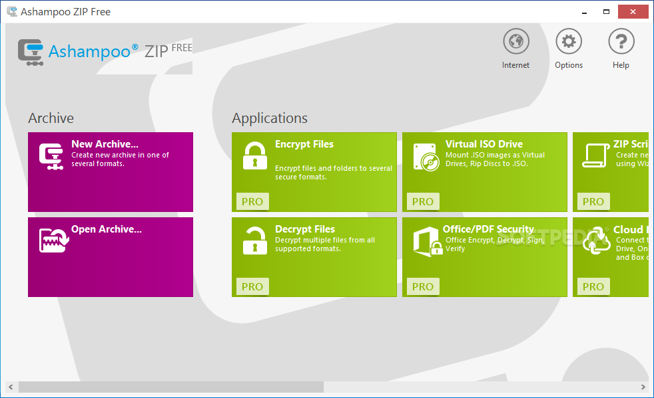Screen dimensions: 654x398
Task: Click PRO badge on Office/PDF Security tile
Action: (423, 286)
